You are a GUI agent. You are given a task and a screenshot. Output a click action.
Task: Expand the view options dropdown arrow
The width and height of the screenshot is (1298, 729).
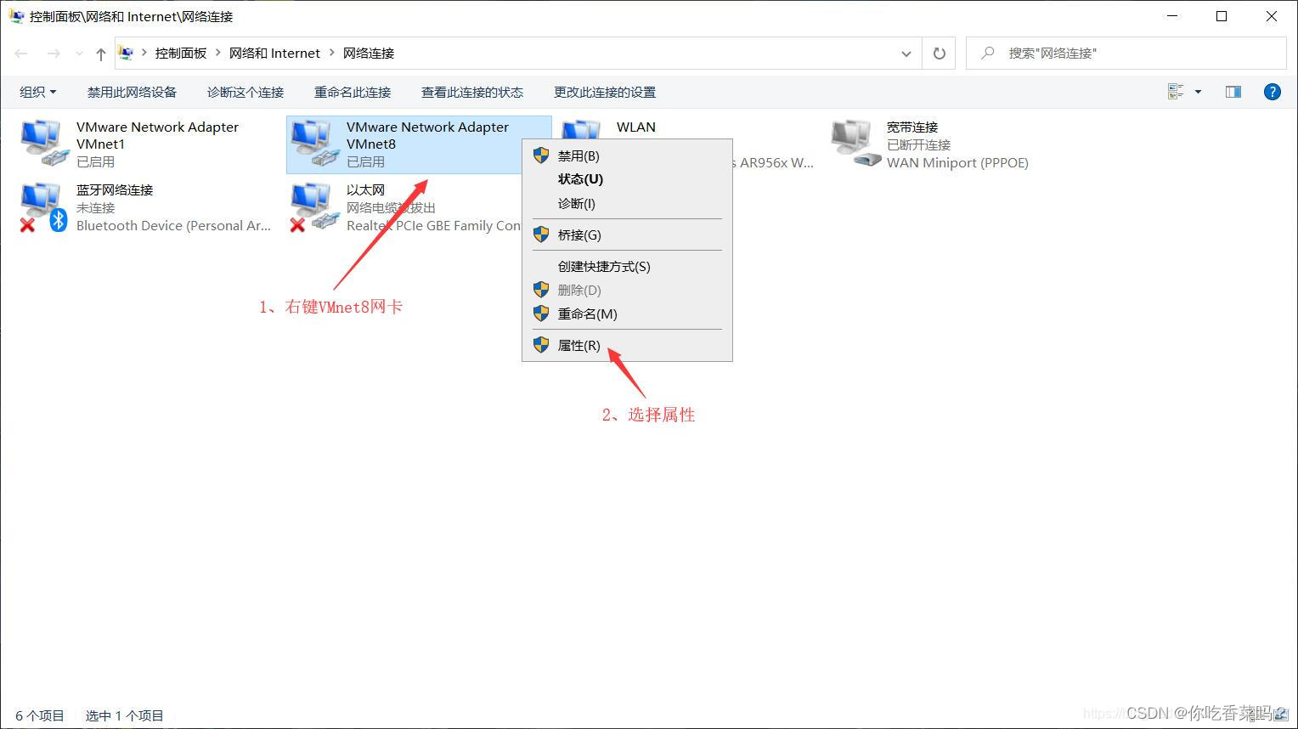[x=1198, y=92]
